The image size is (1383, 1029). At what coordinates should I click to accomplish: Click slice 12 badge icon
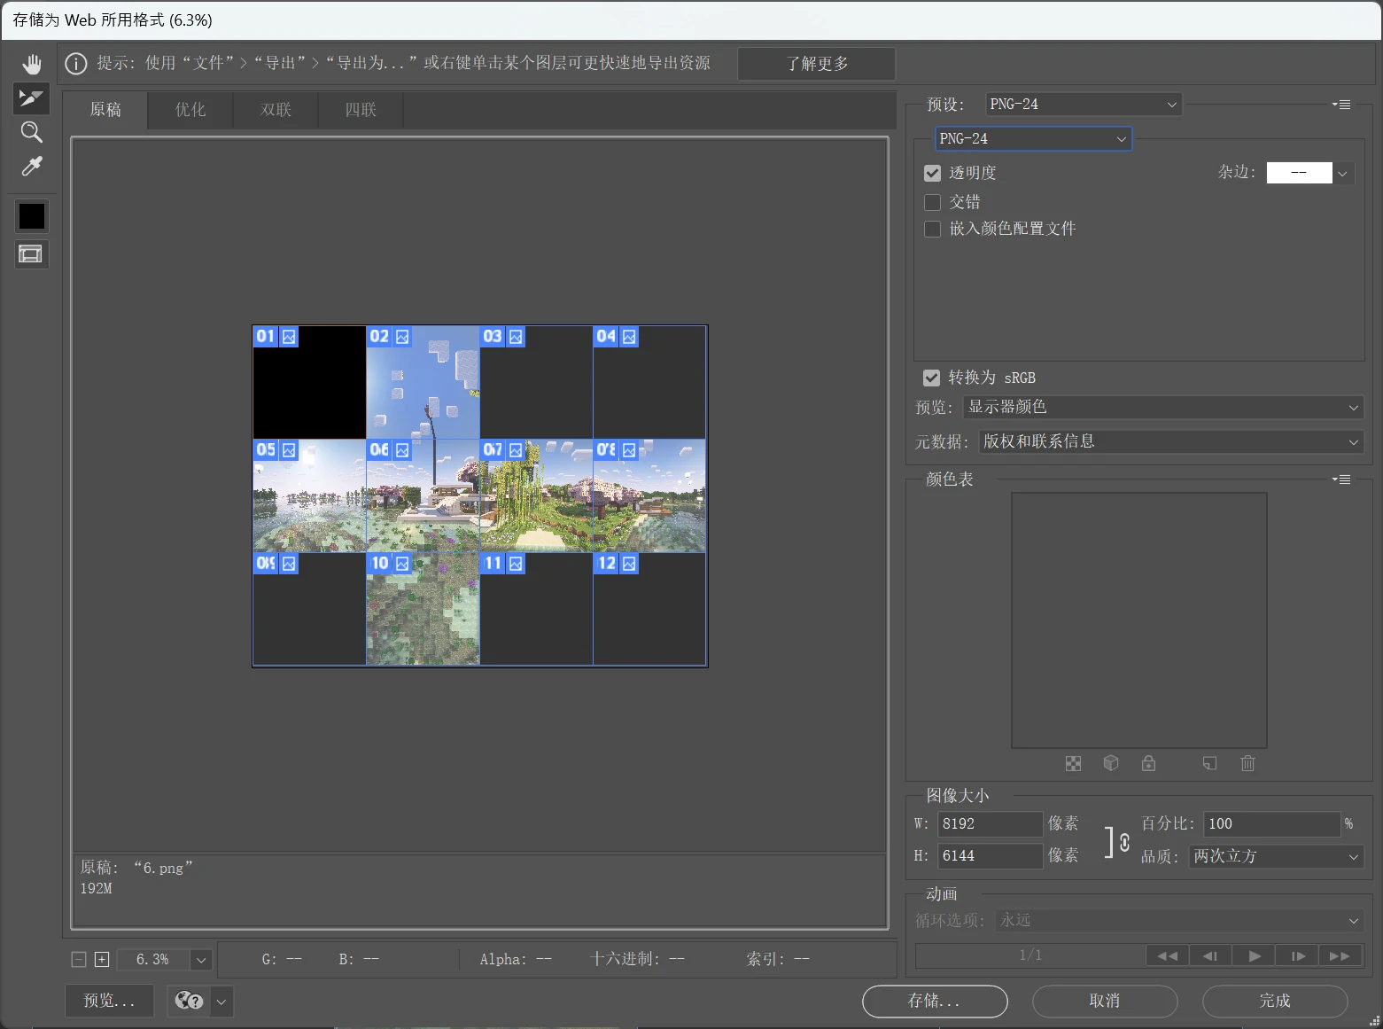point(629,564)
